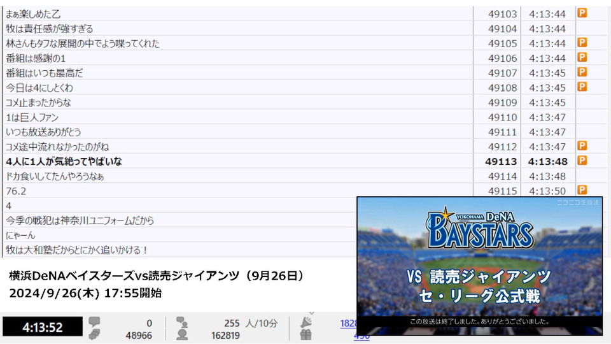Select comment '今季の戦犯は神奈川ユニフォームだから'
The width and height of the screenshot is (611, 344).
pyautogui.click(x=80, y=221)
